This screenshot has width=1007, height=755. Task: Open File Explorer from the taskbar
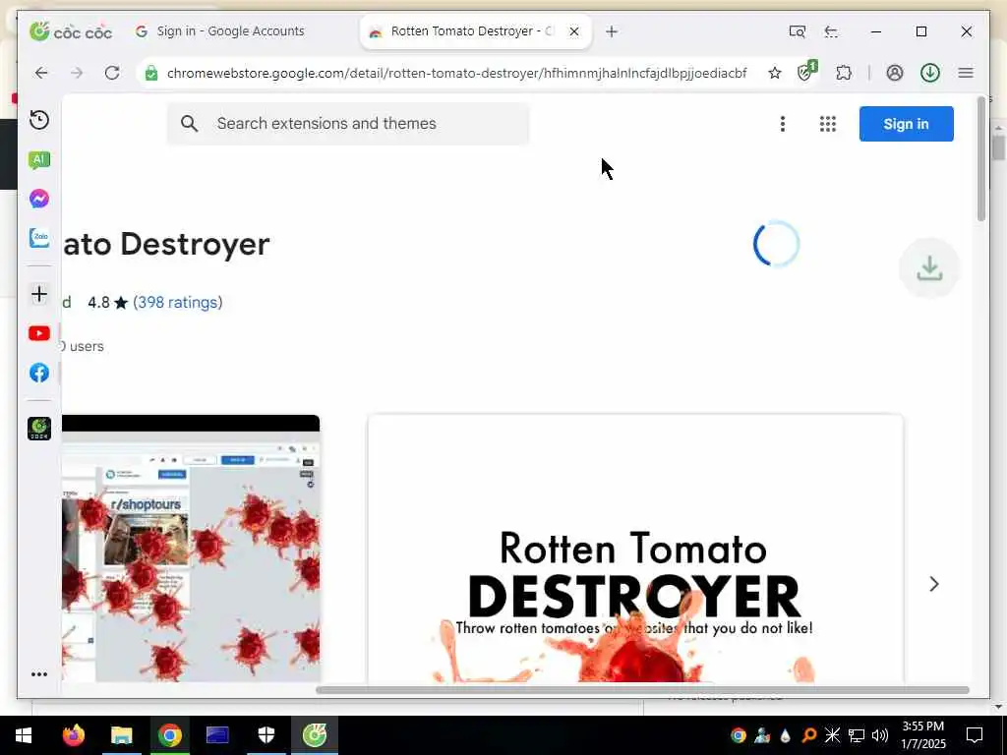click(121, 735)
